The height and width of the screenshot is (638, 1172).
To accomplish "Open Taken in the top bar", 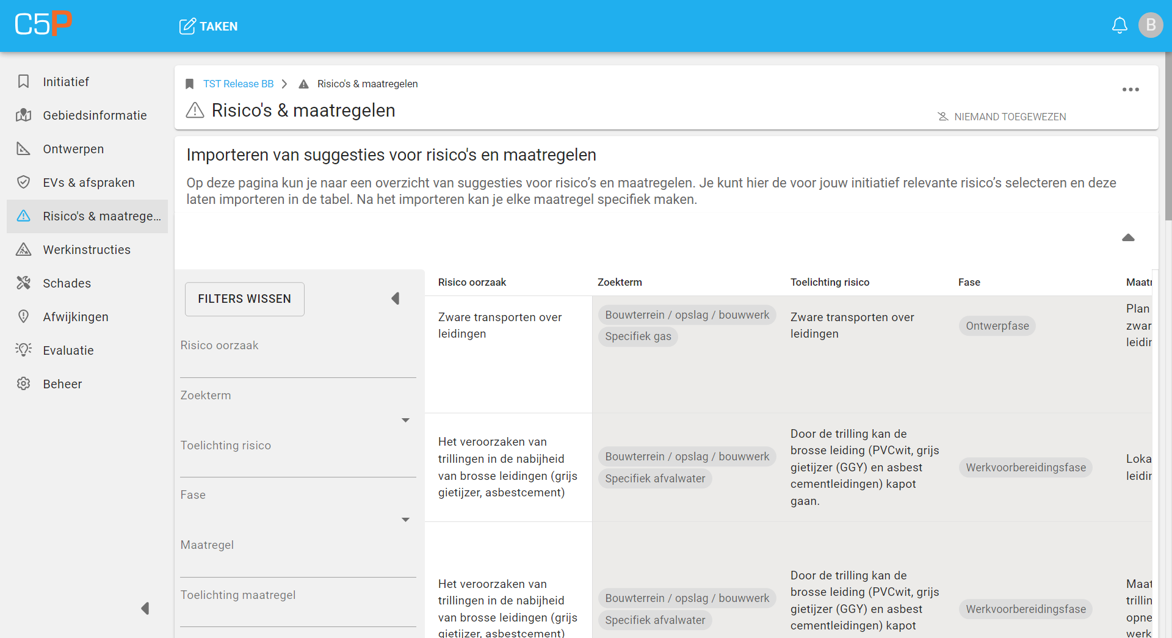I will point(209,26).
